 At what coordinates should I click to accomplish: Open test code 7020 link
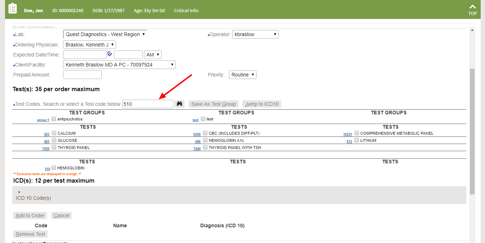46,149
